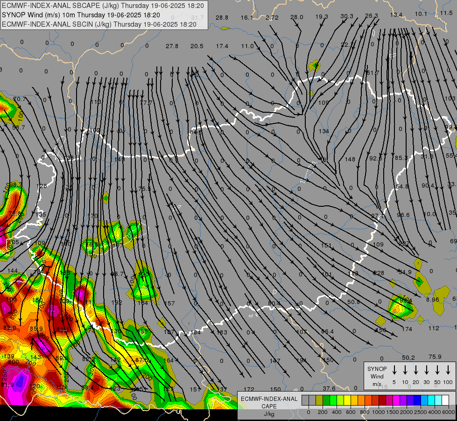This screenshot has height=421, width=457.
Task: Click the map value 86.4
Action: coord(327,332)
